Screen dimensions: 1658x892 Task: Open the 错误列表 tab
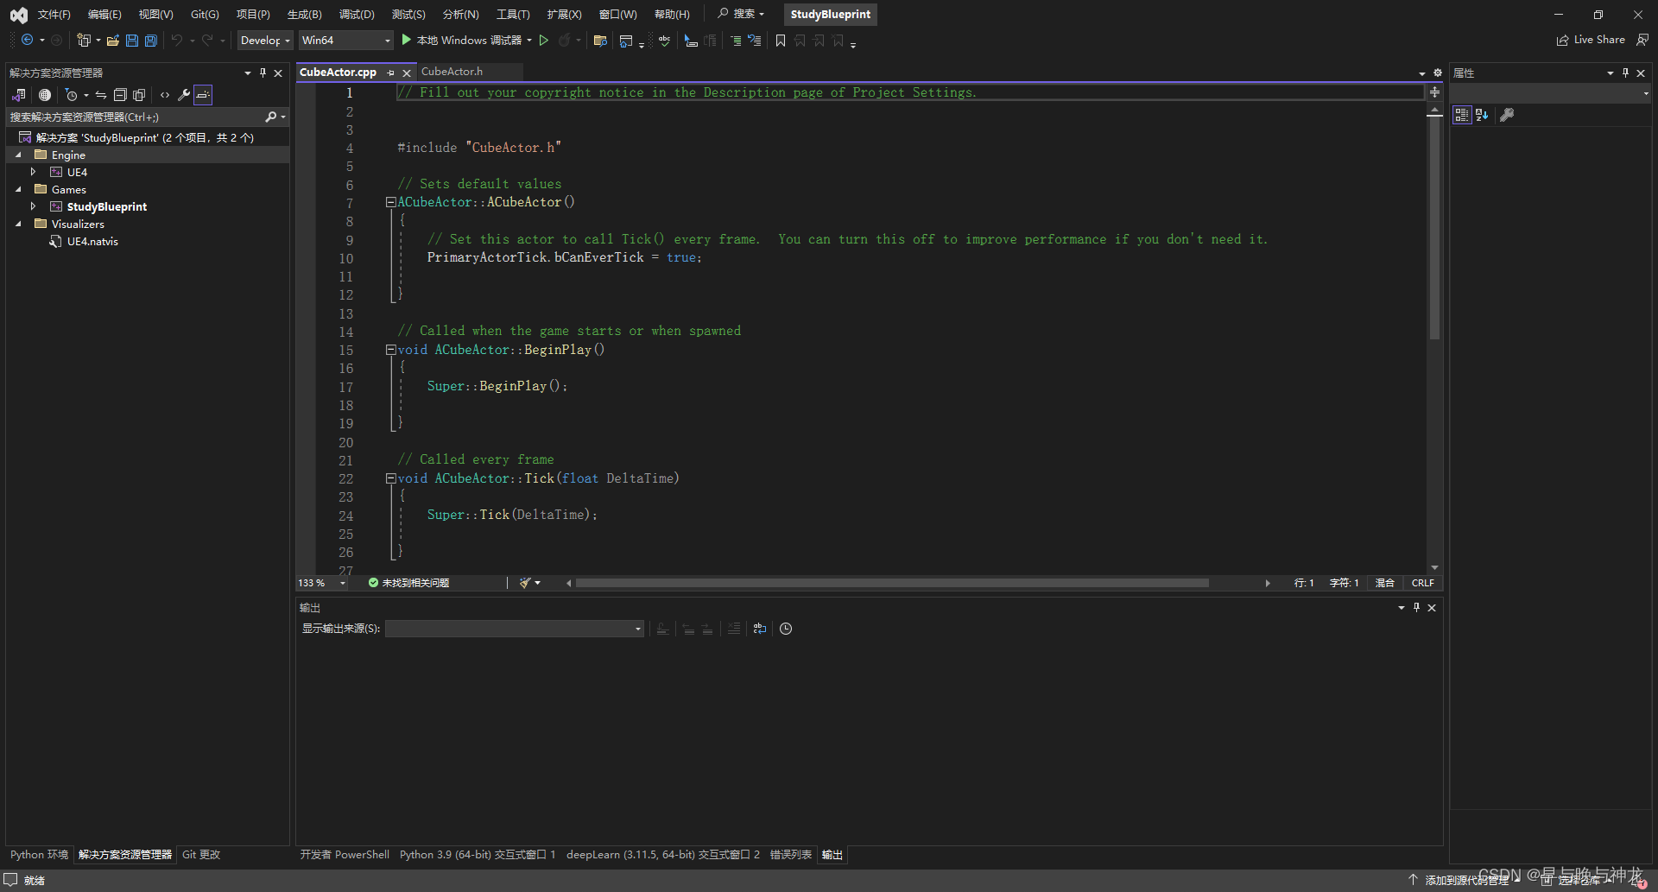pyautogui.click(x=790, y=855)
